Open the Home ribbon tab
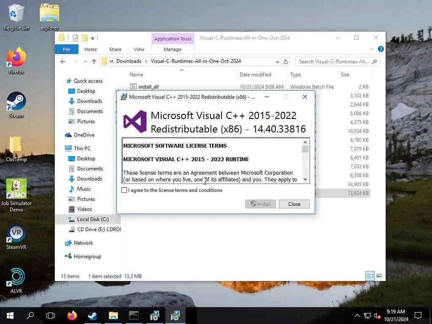Screen dimensions: 432x324 [91, 49]
